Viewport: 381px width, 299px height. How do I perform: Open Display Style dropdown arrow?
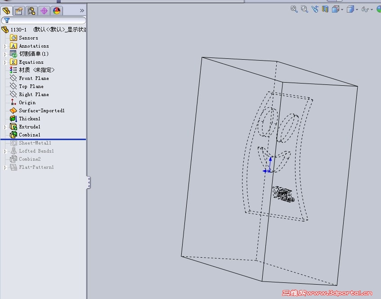click(357, 10)
